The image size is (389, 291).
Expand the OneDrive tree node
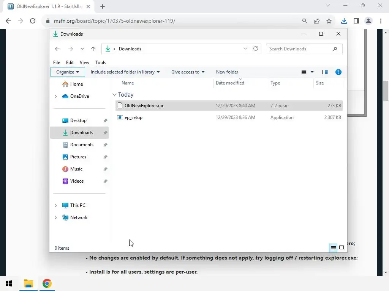point(55,96)
